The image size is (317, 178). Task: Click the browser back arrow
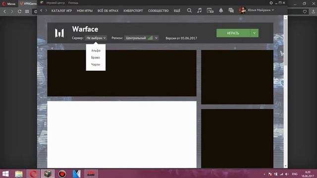point(5,11)
